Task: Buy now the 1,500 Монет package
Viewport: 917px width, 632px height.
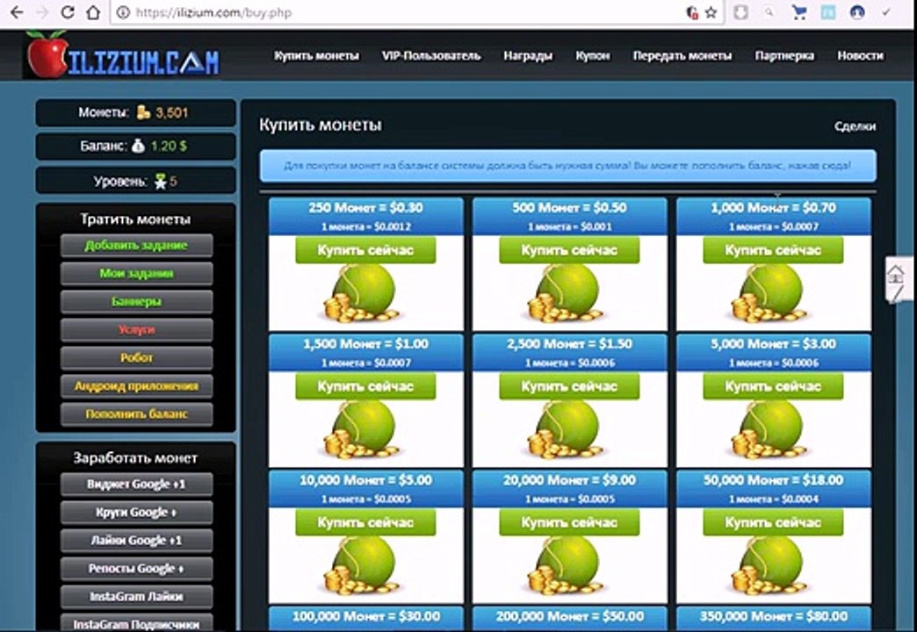Action: click(365, 386)
